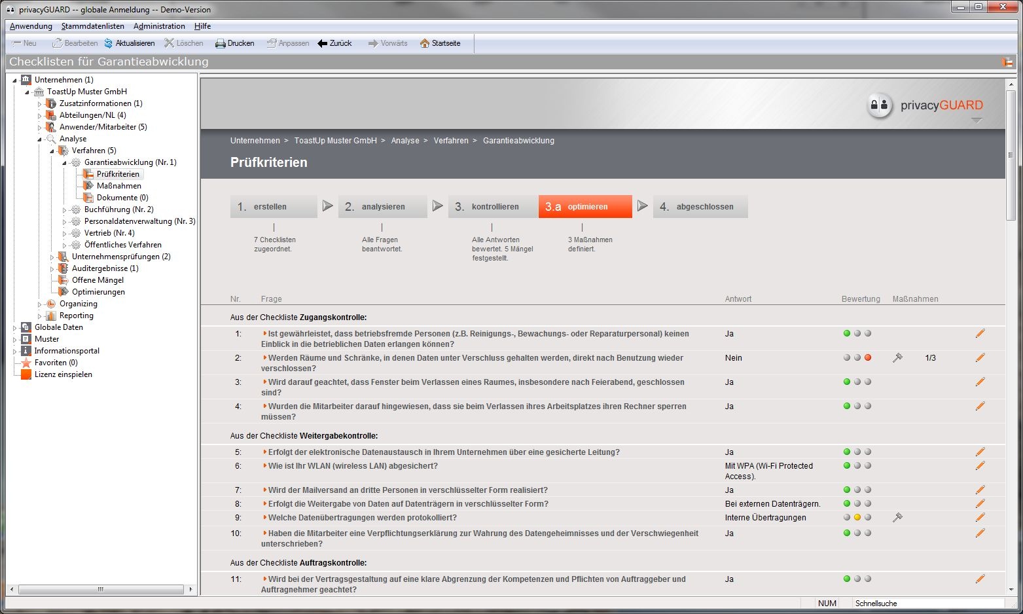
Task: Click the Löschen toolbar icon
Action: tap(170, 43)
